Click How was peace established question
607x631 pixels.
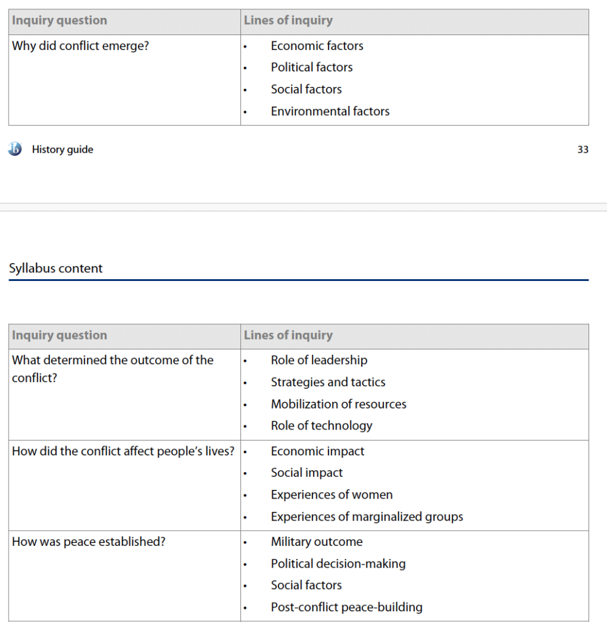(x=89, y=542)
